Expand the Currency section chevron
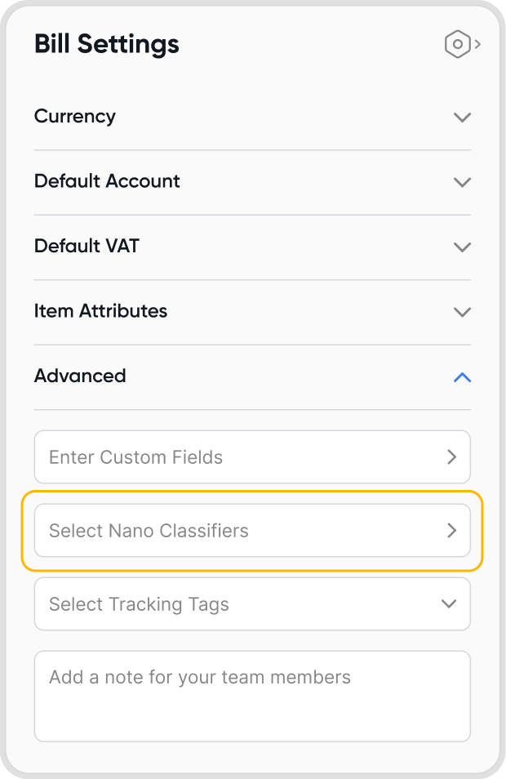 (462, 117)
